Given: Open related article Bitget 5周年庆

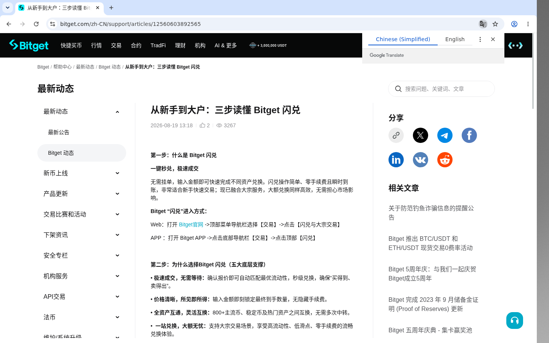Looking at the screenshot, I should (432, 274).
